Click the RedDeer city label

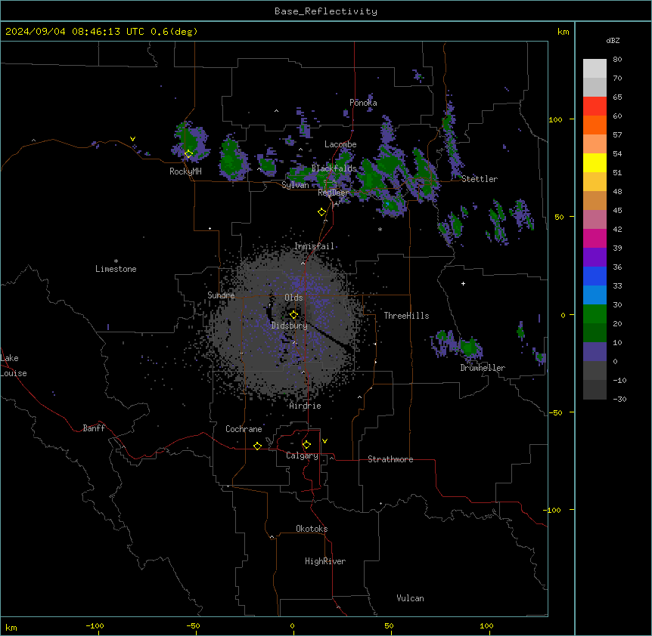coord(333,193)
